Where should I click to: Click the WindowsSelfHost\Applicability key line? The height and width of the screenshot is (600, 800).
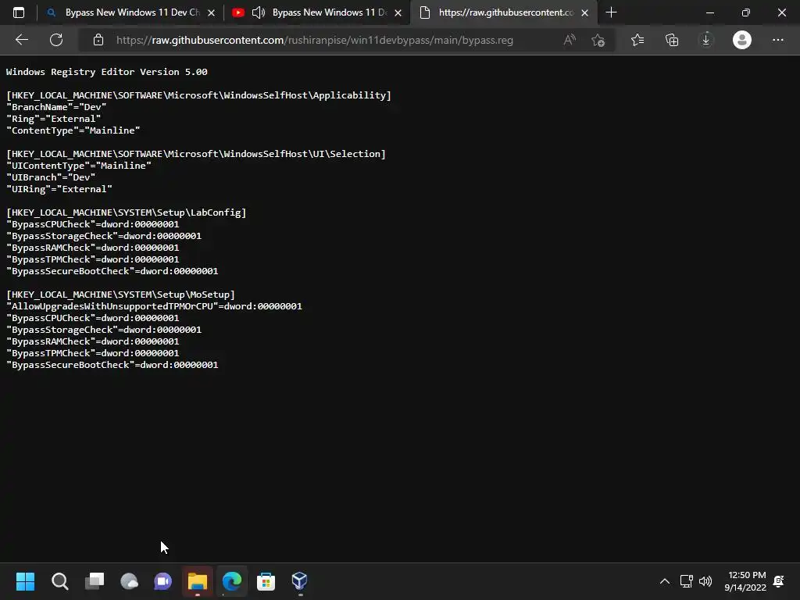click(x=198, y=95)
